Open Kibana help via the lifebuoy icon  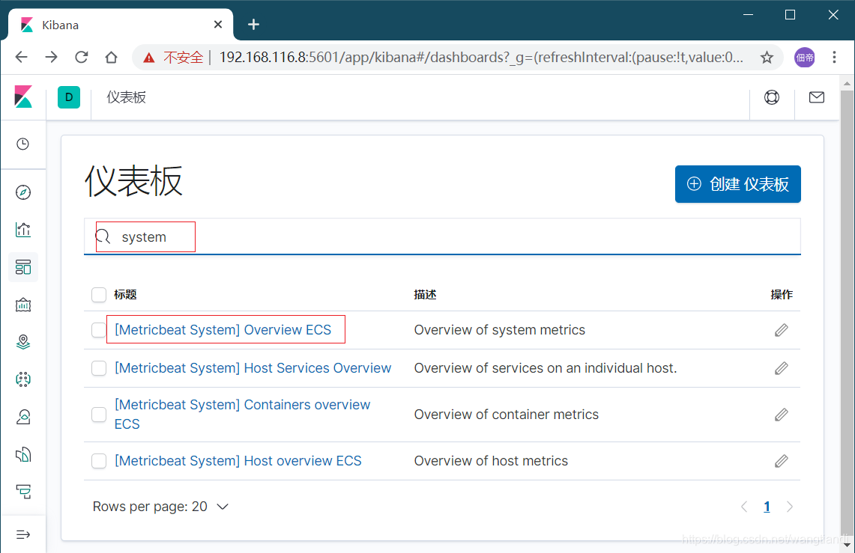[x=772, y=97]
